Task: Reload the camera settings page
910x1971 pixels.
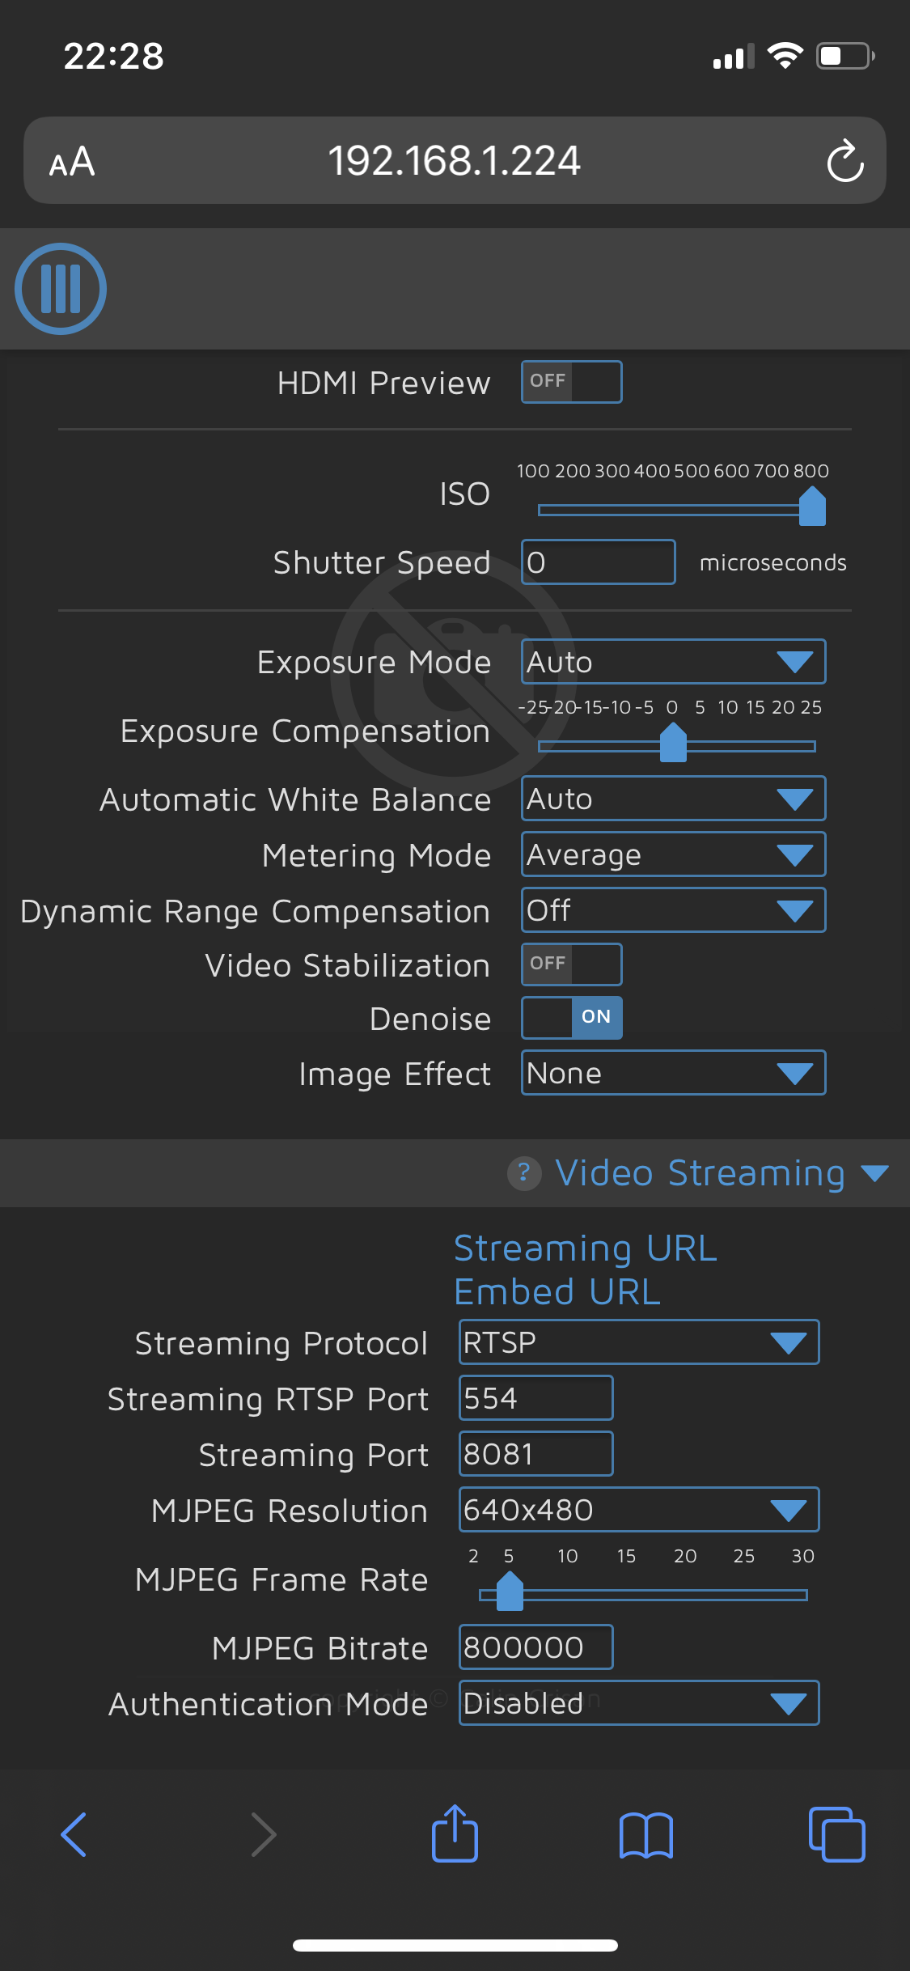Action: point(844,160)
